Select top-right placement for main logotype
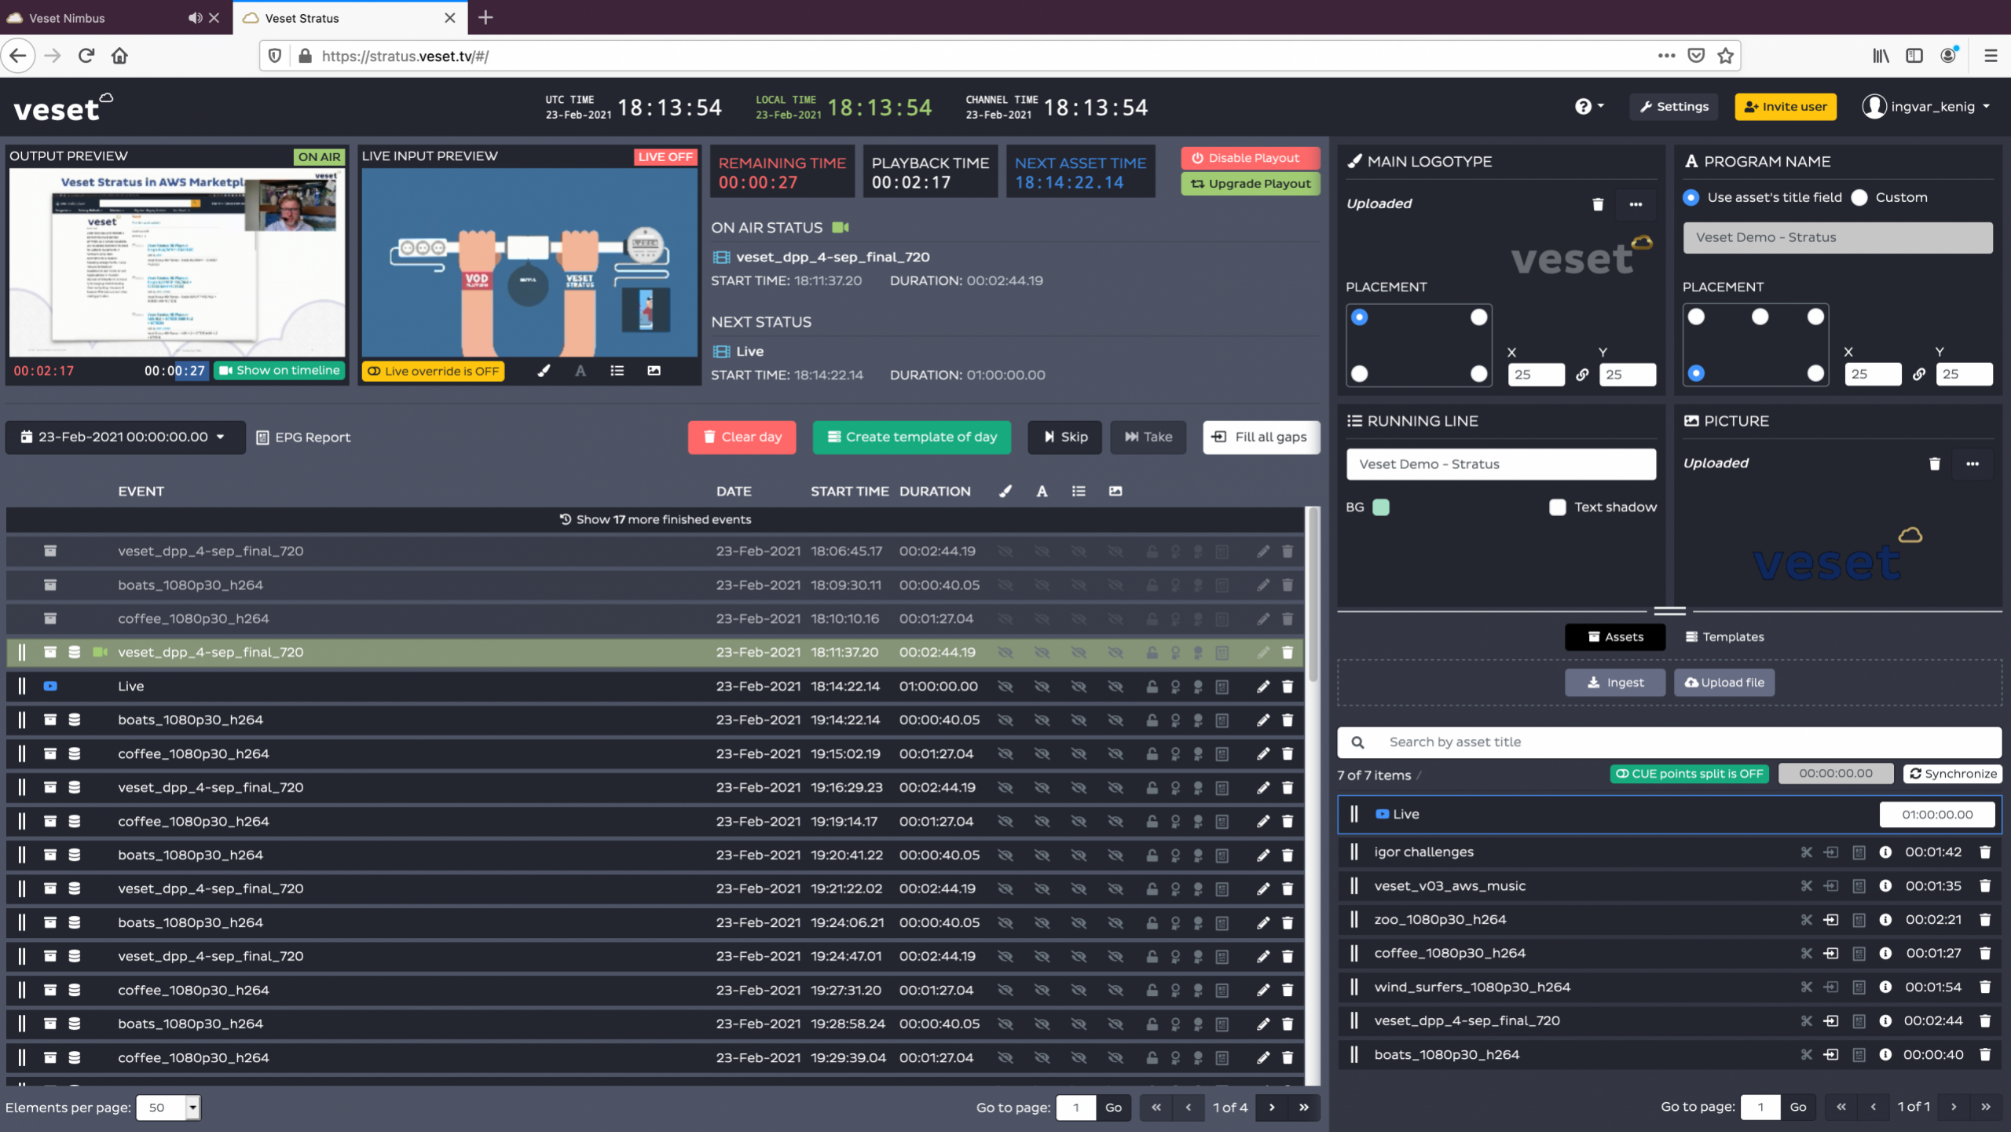 pos(1478,317)
